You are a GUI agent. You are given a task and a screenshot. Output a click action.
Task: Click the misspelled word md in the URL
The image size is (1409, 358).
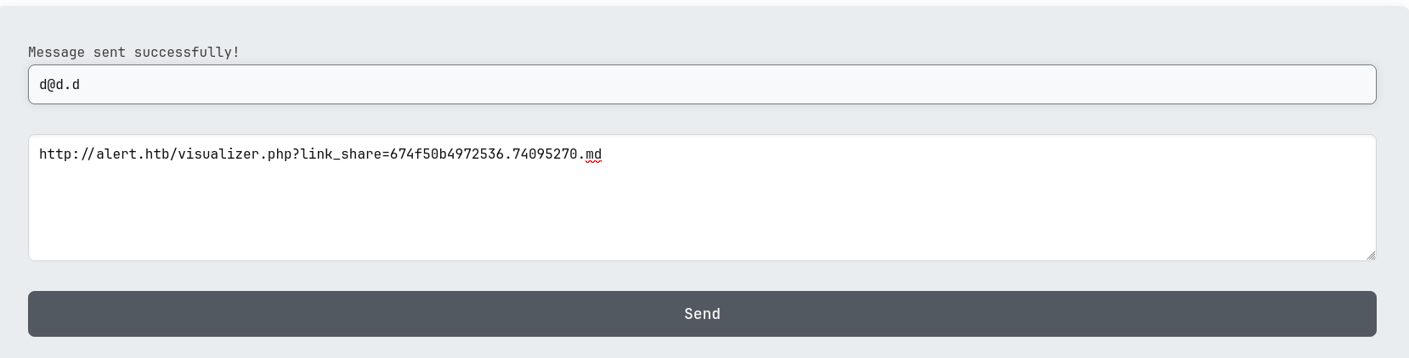coord(593,154)
